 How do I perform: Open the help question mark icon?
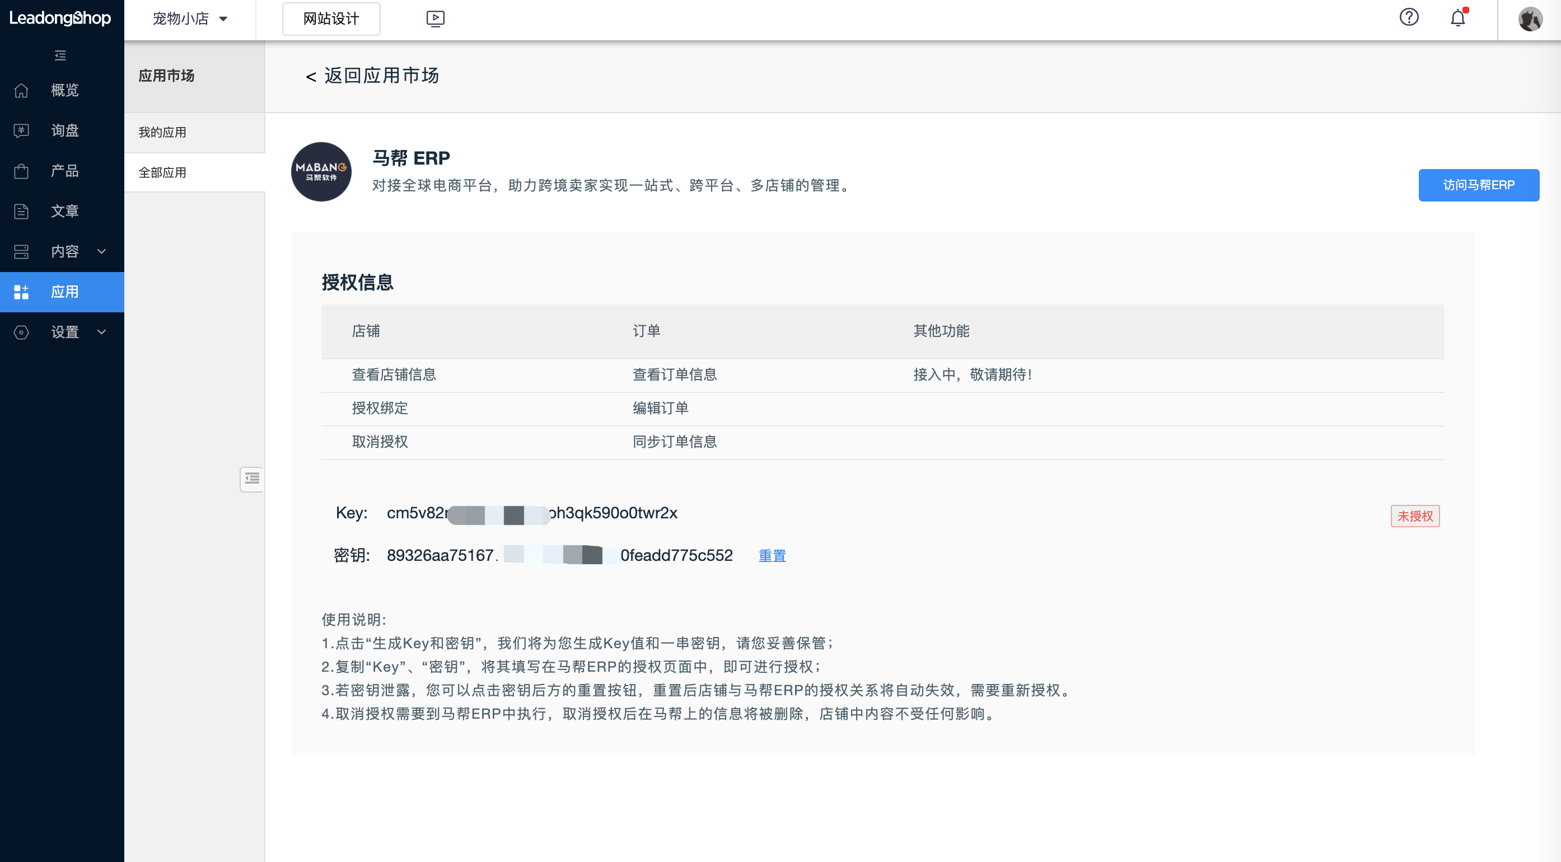1409,17
